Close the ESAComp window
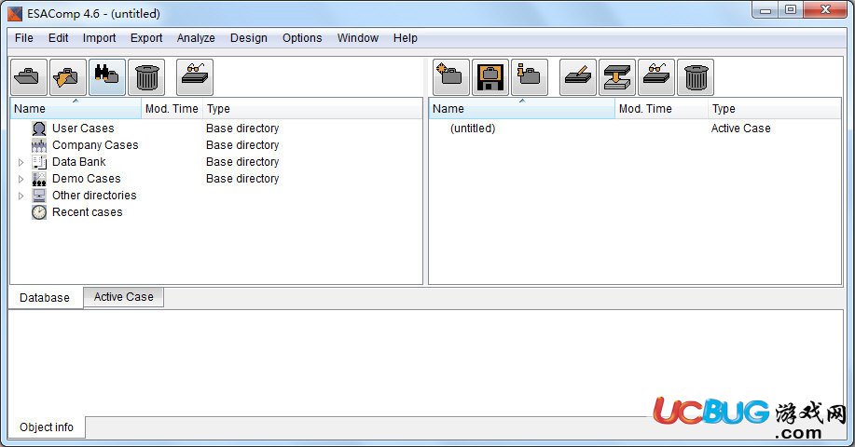The image size is (855, 447). click(825, 10)
